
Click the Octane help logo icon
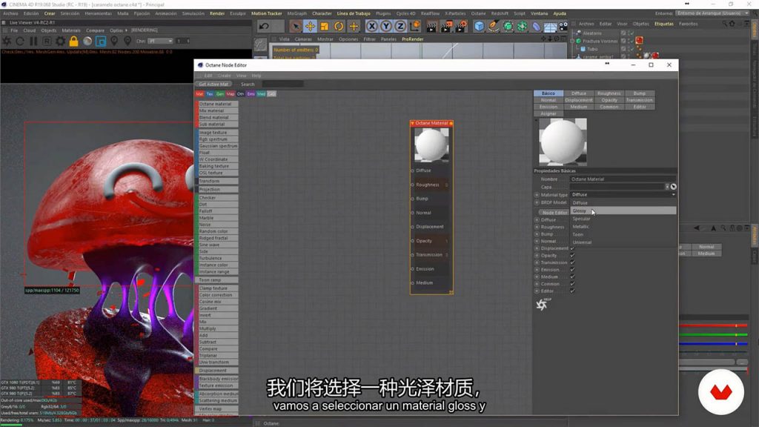pos(542,304)
